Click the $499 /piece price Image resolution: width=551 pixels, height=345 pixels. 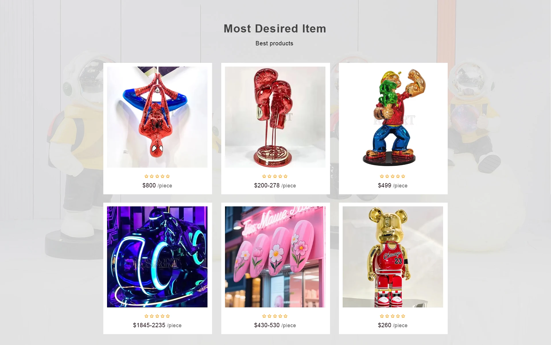tap(393, 185)
